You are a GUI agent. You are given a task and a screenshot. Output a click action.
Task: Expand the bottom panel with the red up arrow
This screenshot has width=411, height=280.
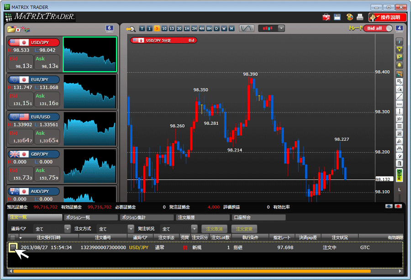pos(398,207)
